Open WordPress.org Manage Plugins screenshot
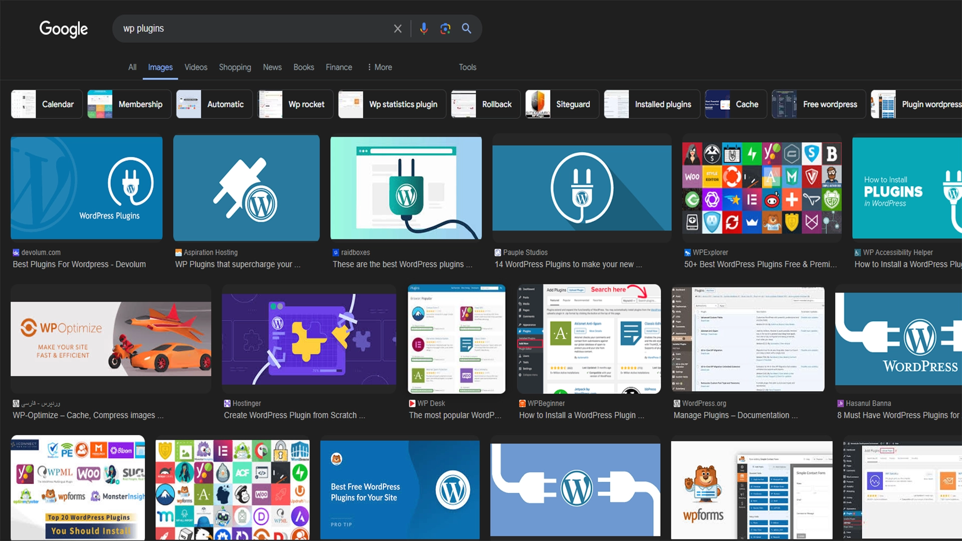This screenshot has width=962, height=541. (x=748, y=339)
